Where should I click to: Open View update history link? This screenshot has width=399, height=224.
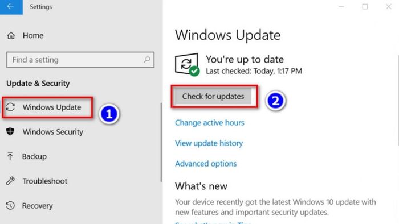coord(209,143)
